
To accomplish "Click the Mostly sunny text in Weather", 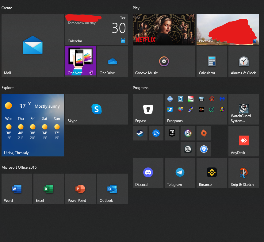I will pos(47,106).
